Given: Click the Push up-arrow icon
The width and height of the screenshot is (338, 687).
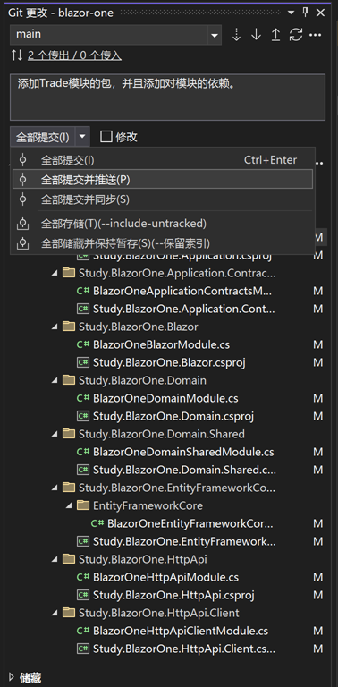Looking at the screenshot, I should [x=275, y=35].
